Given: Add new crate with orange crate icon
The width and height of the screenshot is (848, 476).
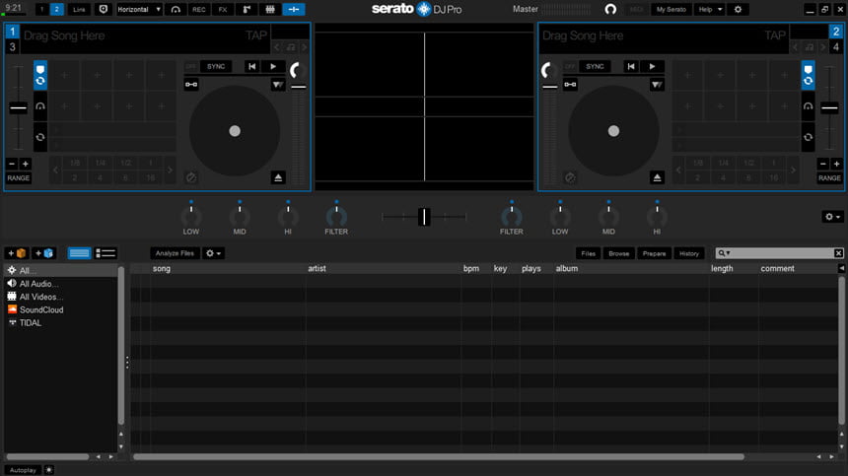Looking at the screenshot, I should pyautogui.click(x=17, y=253).
